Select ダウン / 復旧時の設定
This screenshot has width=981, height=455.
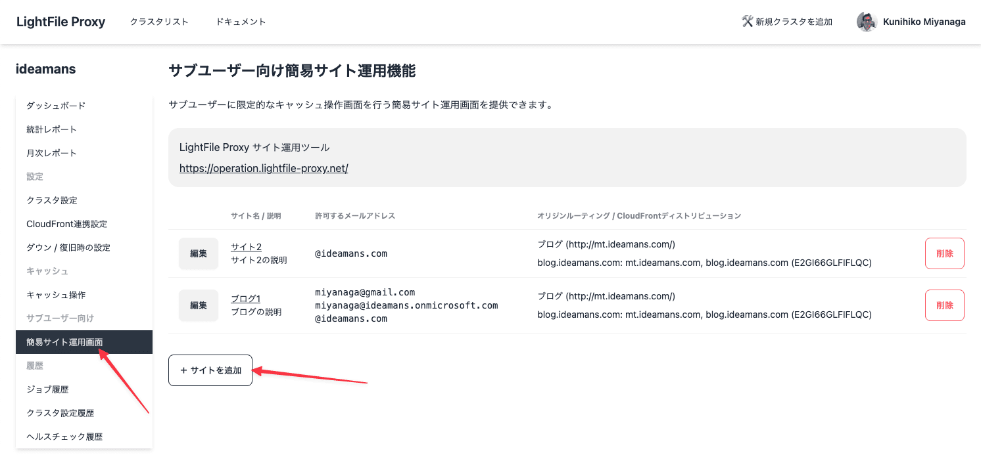(68, 247)
